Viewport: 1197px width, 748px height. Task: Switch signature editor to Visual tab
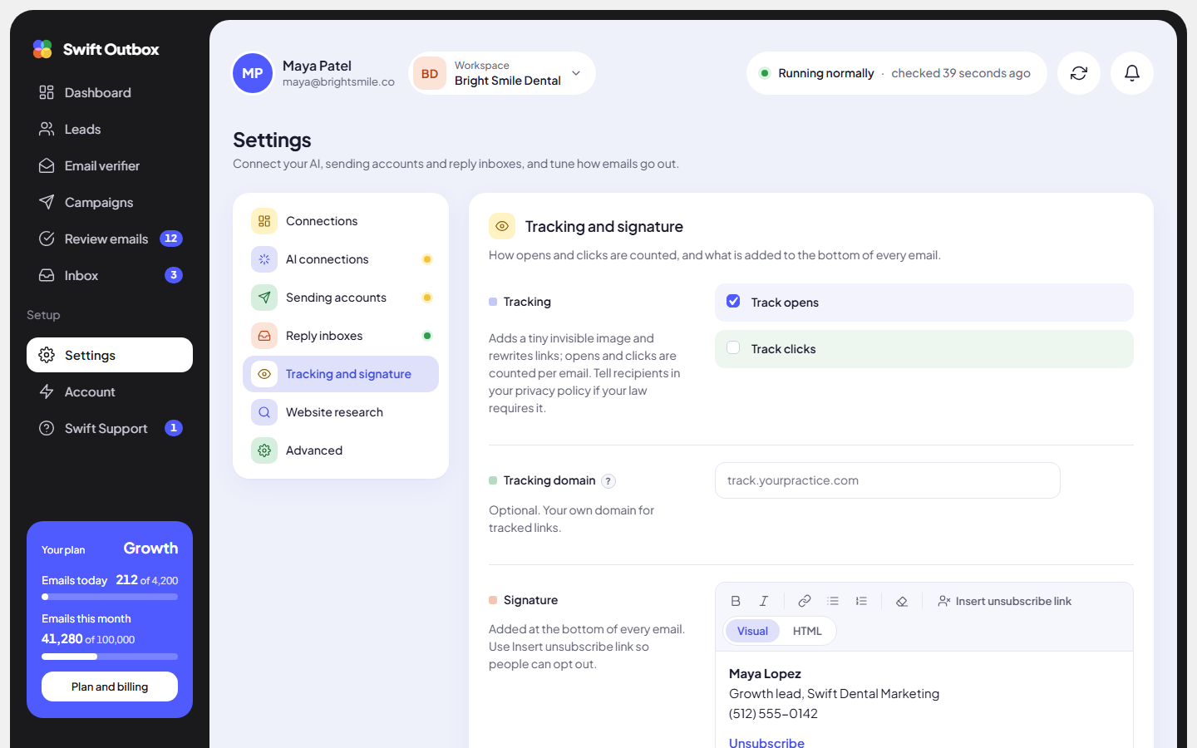(x=752, y=631)
